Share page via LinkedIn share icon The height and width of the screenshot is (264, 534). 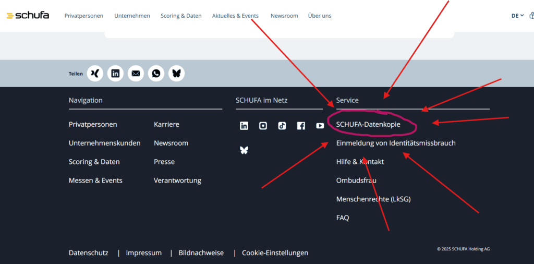coord(115,74)
